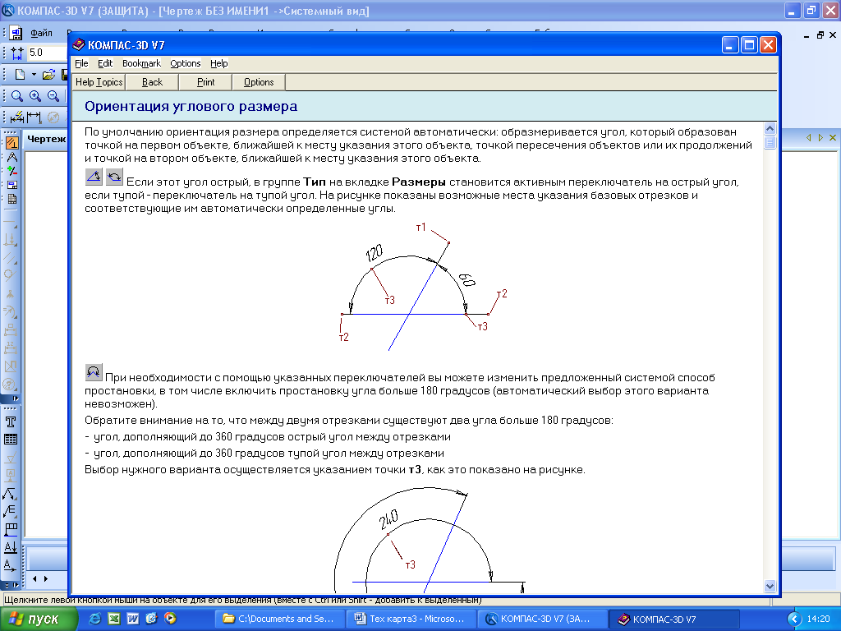This screenshot has width=841, height=631.
Task: Switch to the Views panel icon
Action: pyautogui.click(x=11, y=185)
